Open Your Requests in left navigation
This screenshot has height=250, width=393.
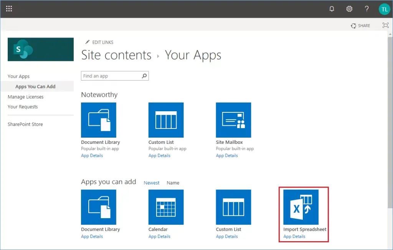click(23, 107)
